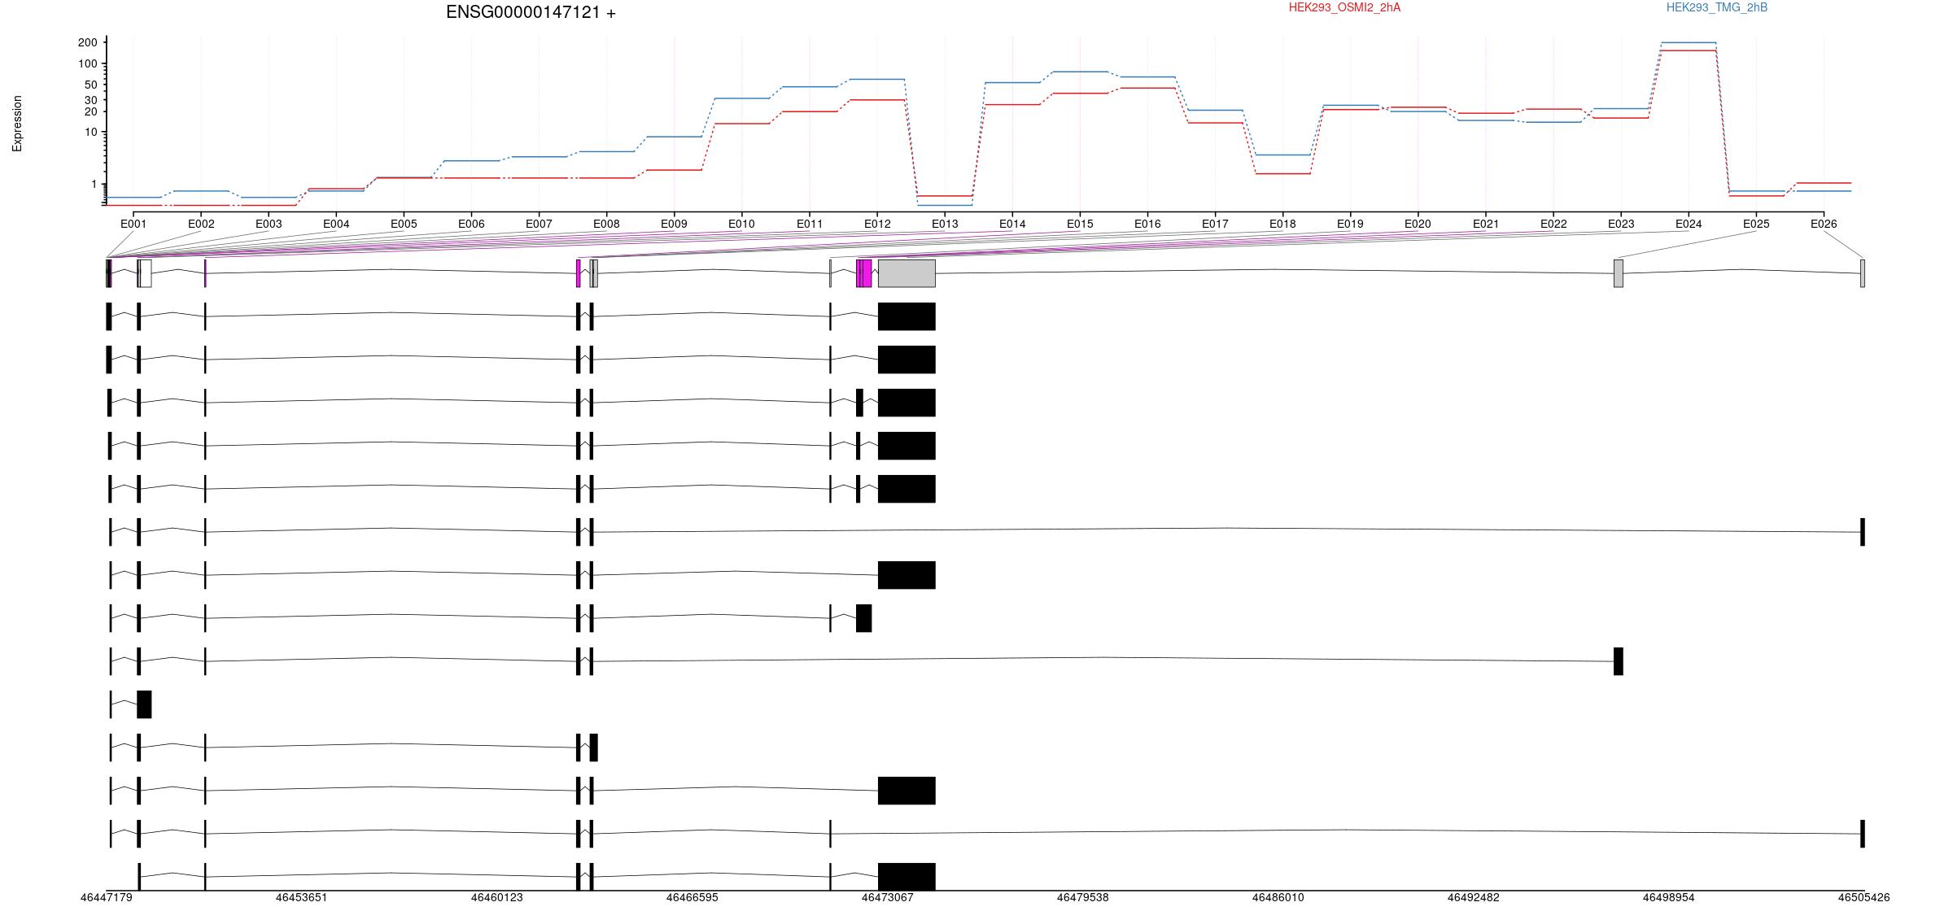Select the HEK293_TMG_2hB legend label
Image resolution: width=1953 pixels, height=911 pixels.
(1717, 7)
